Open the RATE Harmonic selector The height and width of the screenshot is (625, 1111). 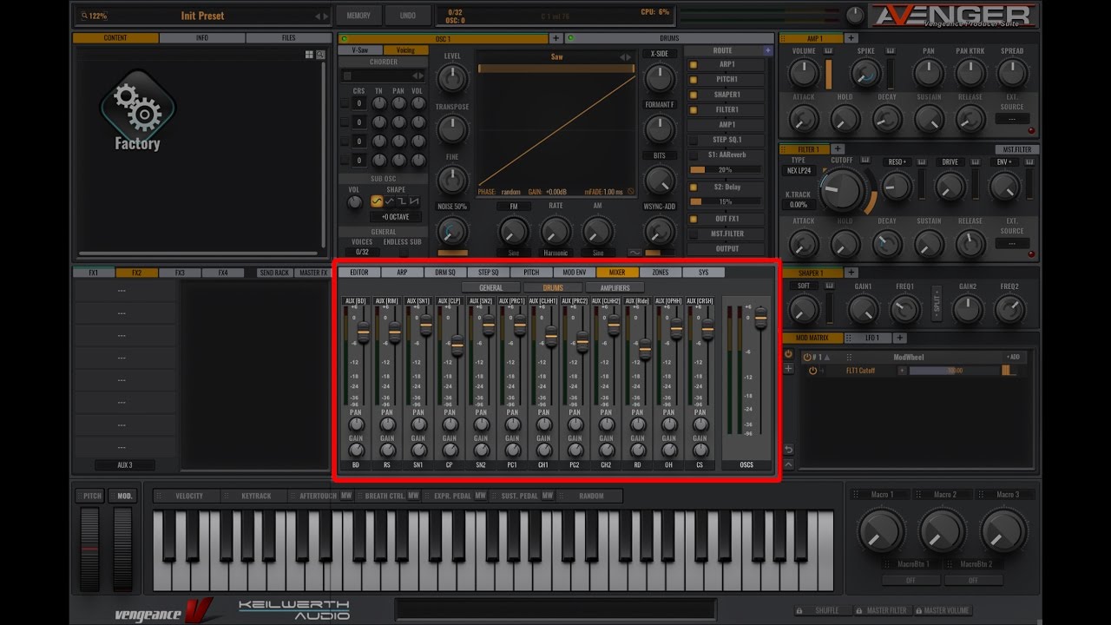click(x=555, y=253)
